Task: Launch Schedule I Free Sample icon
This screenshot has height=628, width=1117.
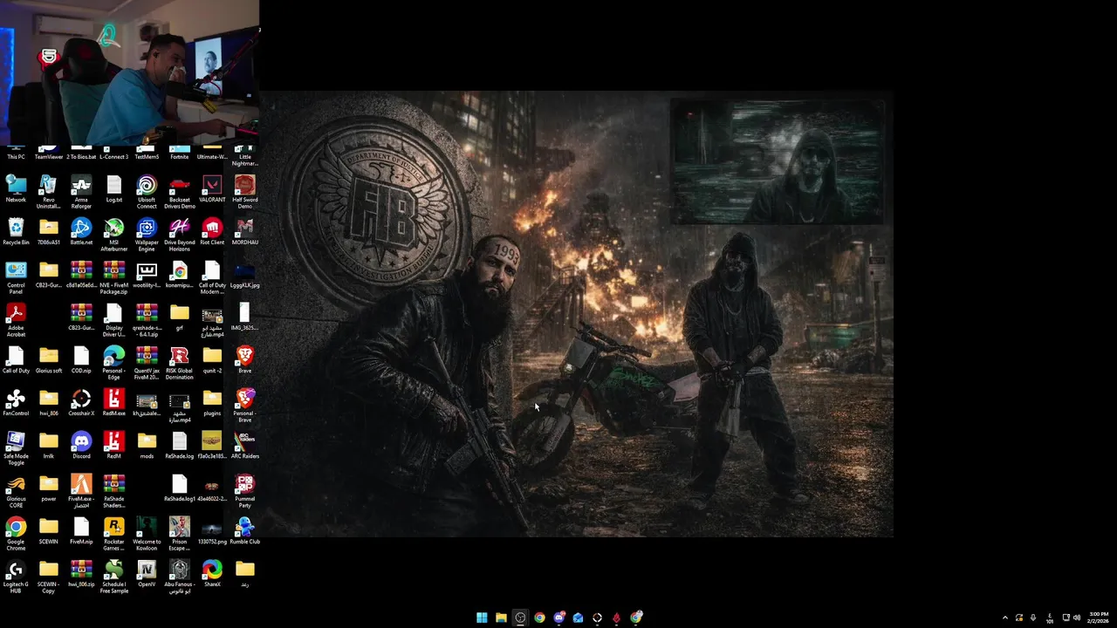Action: click(x=114, y=577)
